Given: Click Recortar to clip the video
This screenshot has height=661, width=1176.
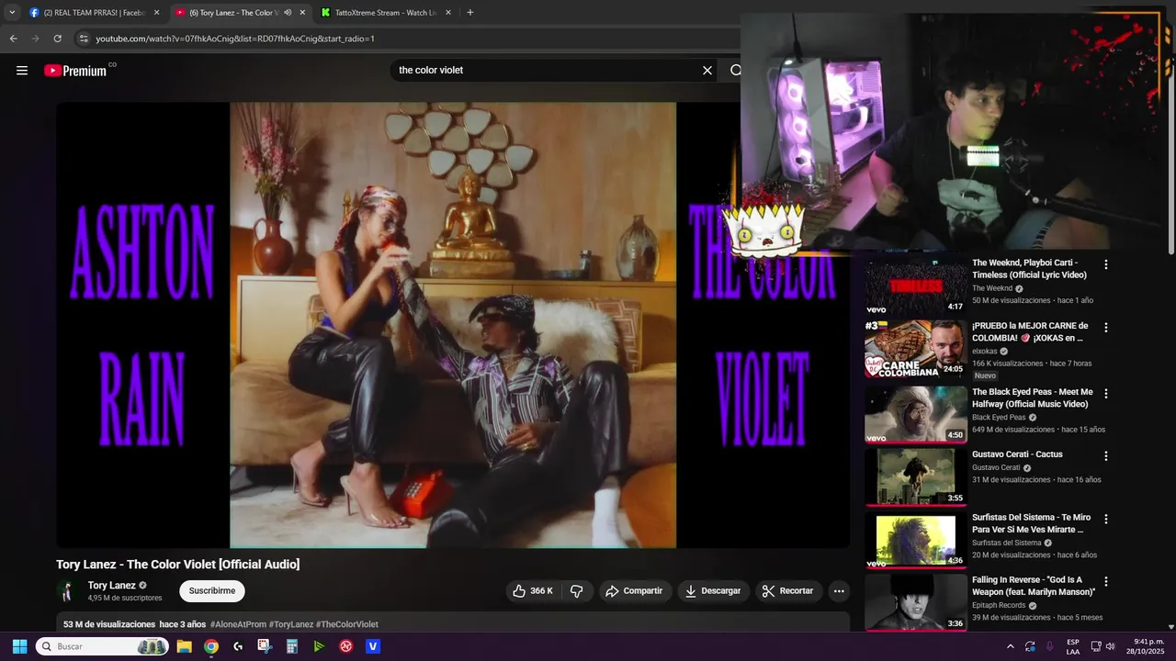Looking at the screenshot, I should [789, 591].
